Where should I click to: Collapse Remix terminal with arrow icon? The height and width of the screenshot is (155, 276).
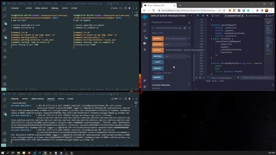[197, 77]
